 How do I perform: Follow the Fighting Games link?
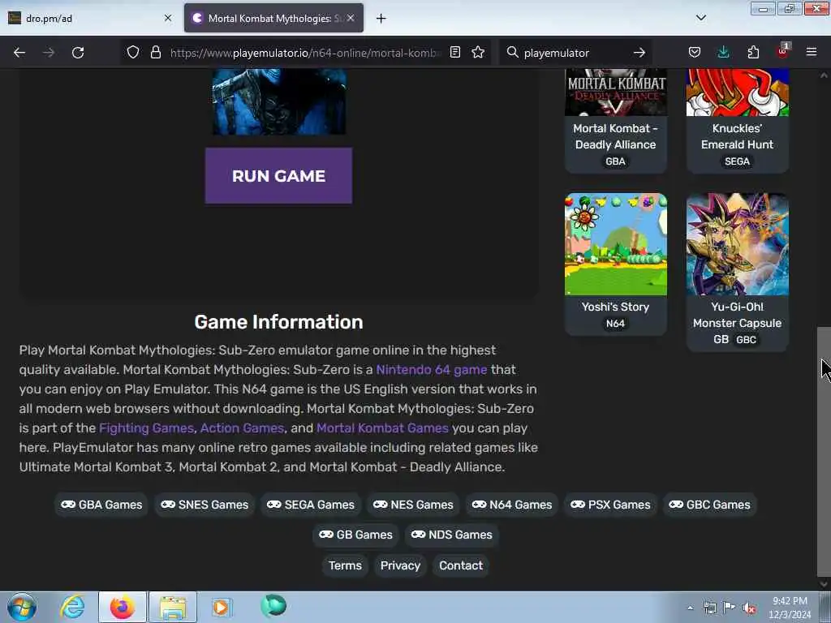[x=146, y=428]
